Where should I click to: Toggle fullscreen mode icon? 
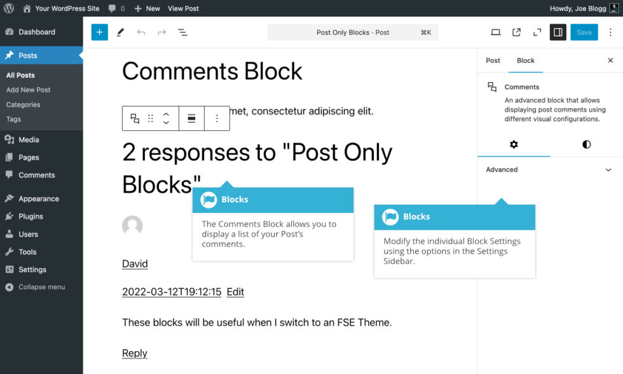pyautogui.click(x=537, y=32)
